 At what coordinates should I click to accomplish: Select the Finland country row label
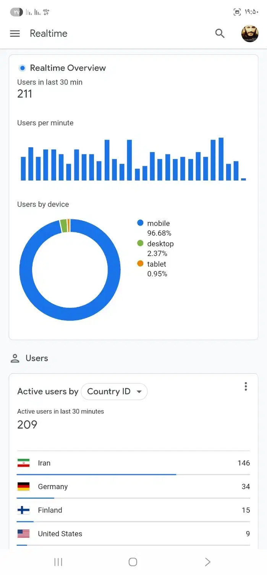click(50, 510)
